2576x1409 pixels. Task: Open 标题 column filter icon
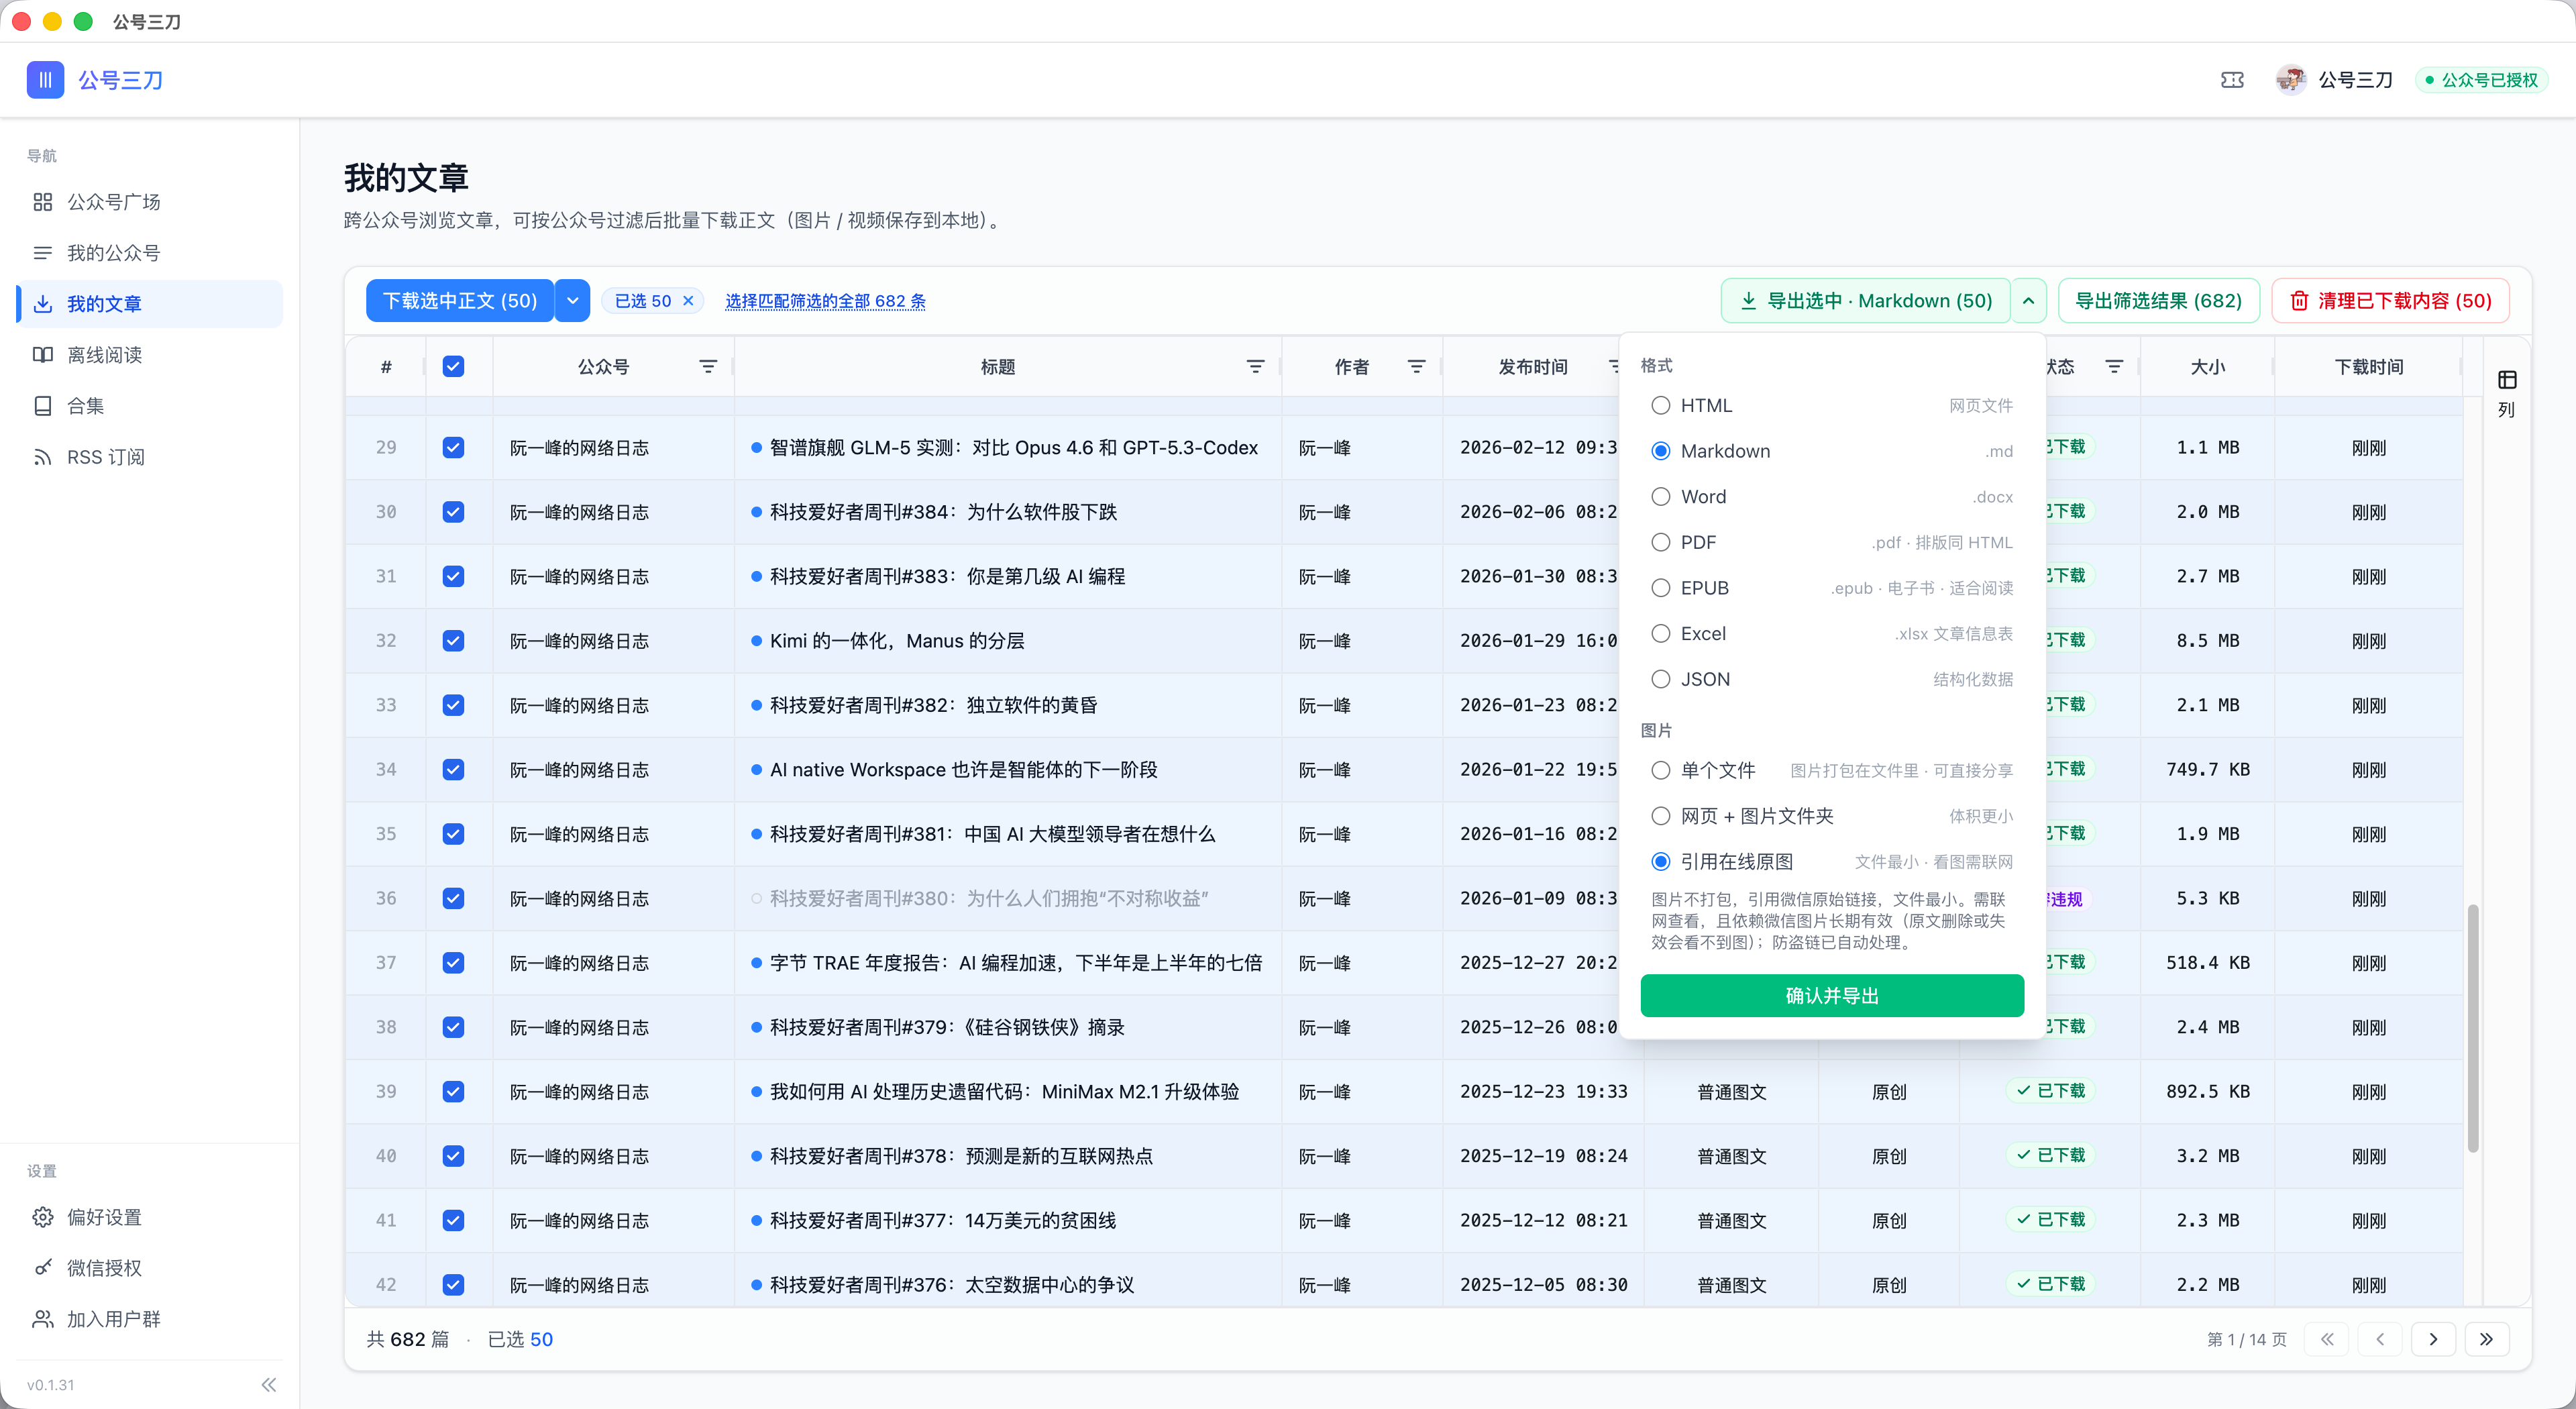pyautogui.click(x=1255, y=367)
